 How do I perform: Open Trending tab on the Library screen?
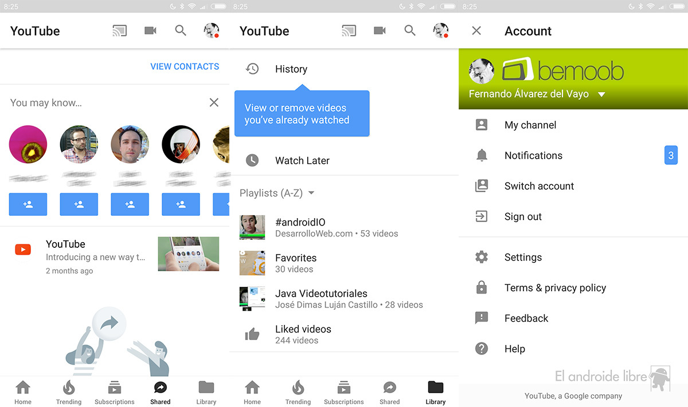tap(298, 393)
